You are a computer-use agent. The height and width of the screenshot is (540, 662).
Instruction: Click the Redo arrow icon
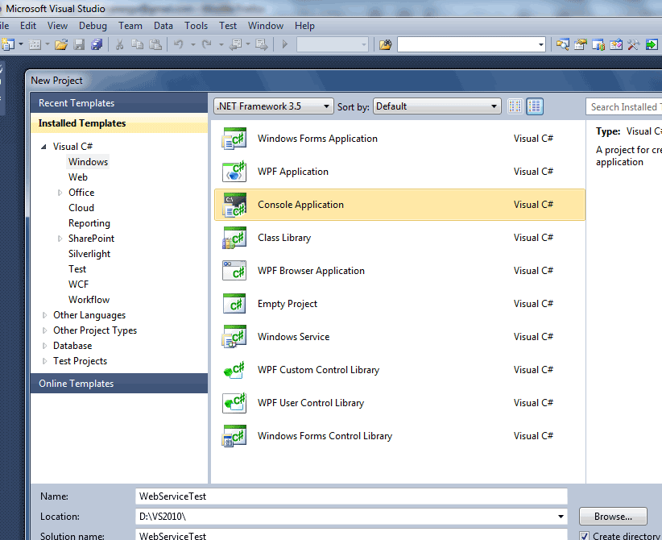206,44
